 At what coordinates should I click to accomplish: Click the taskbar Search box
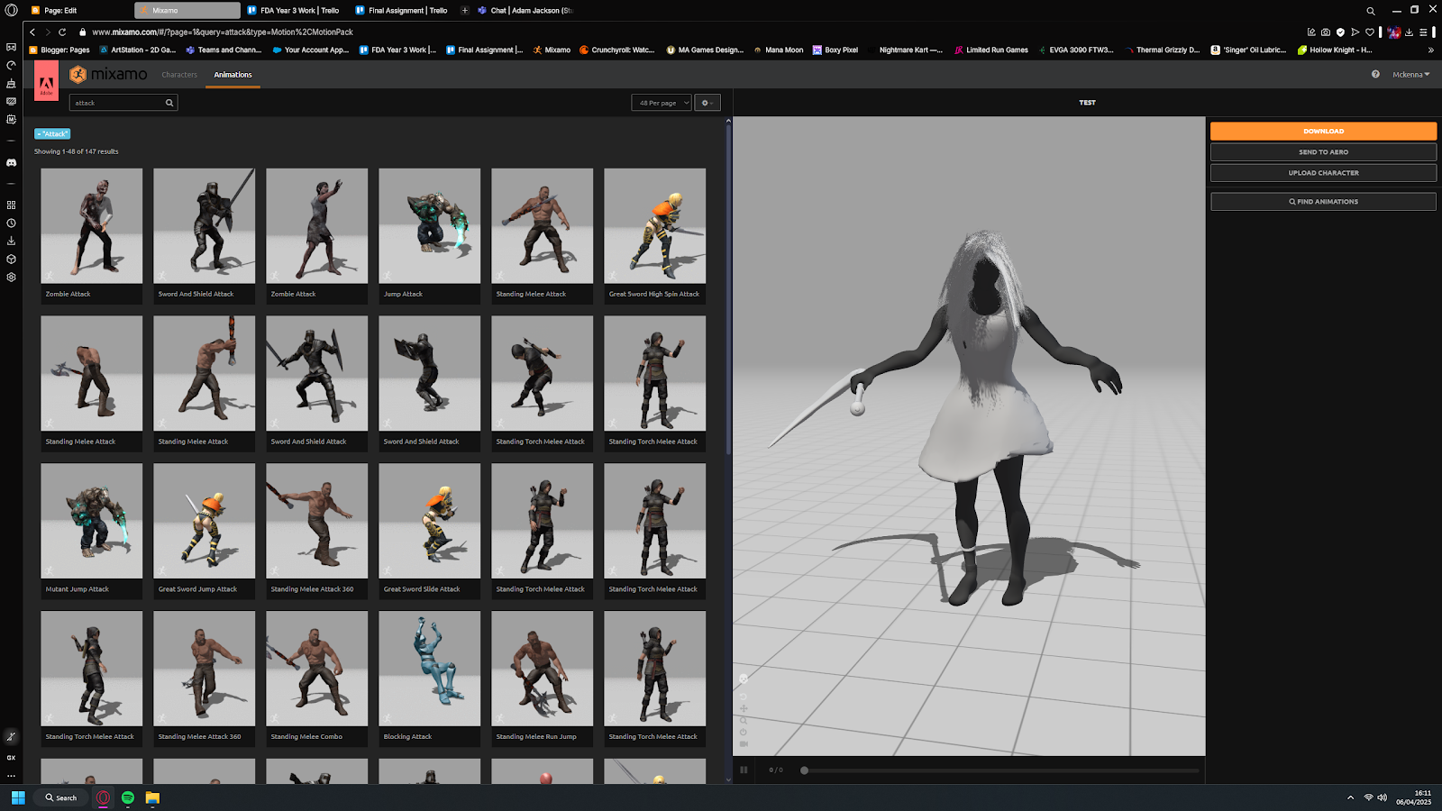(61, 797)
